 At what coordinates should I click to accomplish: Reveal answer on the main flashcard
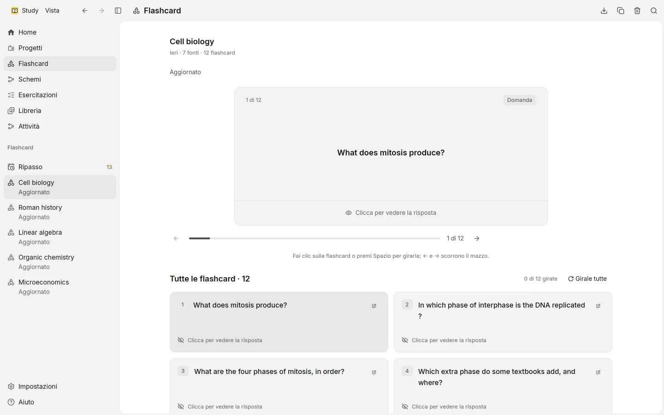[x=391, y=213]
